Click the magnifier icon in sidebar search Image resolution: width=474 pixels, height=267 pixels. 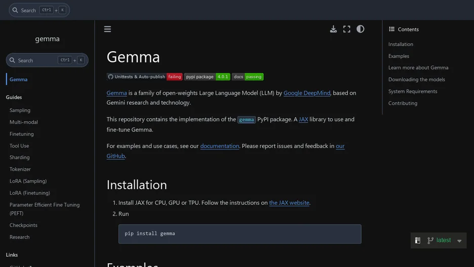tap(12, 60)
